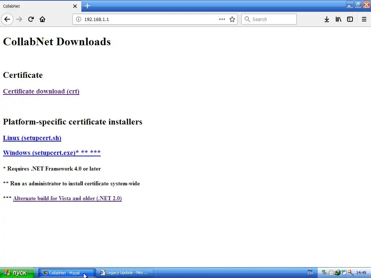Click the Certificate section heading
The width and height of the screenshot is (371, 278).
[x=23, y=75]
